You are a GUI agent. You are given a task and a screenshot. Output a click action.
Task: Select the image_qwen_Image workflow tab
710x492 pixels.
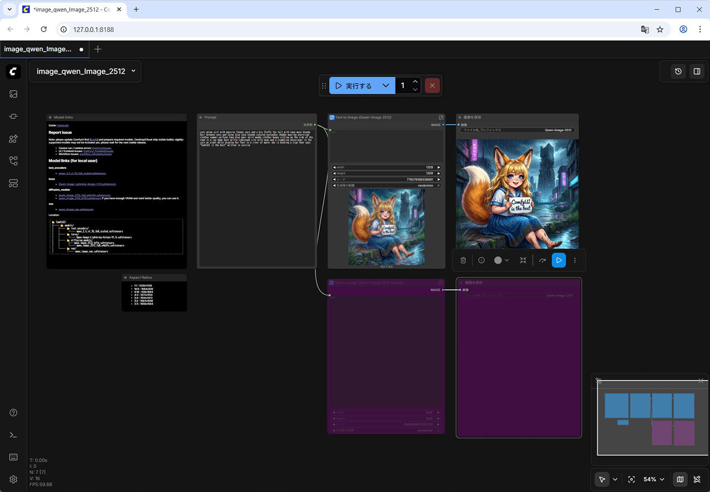[38, 49]
